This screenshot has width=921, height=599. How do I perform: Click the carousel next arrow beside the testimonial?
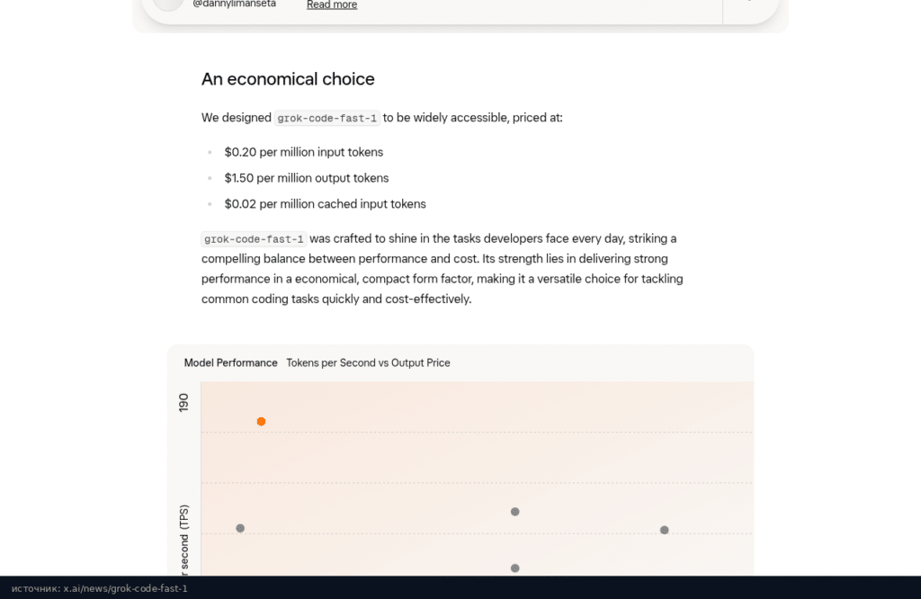pyautogui.click(x=749, y=2)
